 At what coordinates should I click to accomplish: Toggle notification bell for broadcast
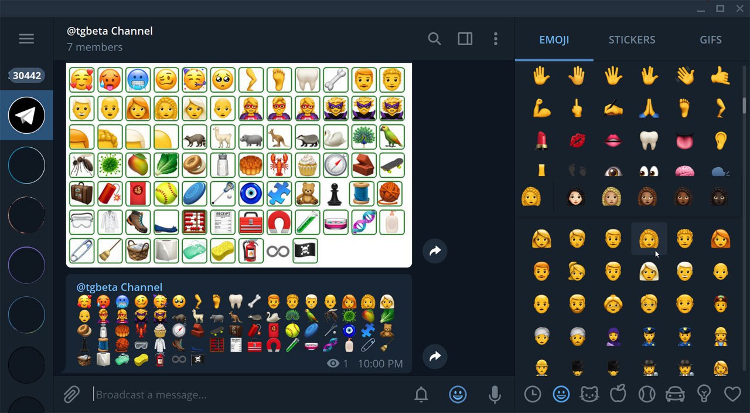coord(421,395)
